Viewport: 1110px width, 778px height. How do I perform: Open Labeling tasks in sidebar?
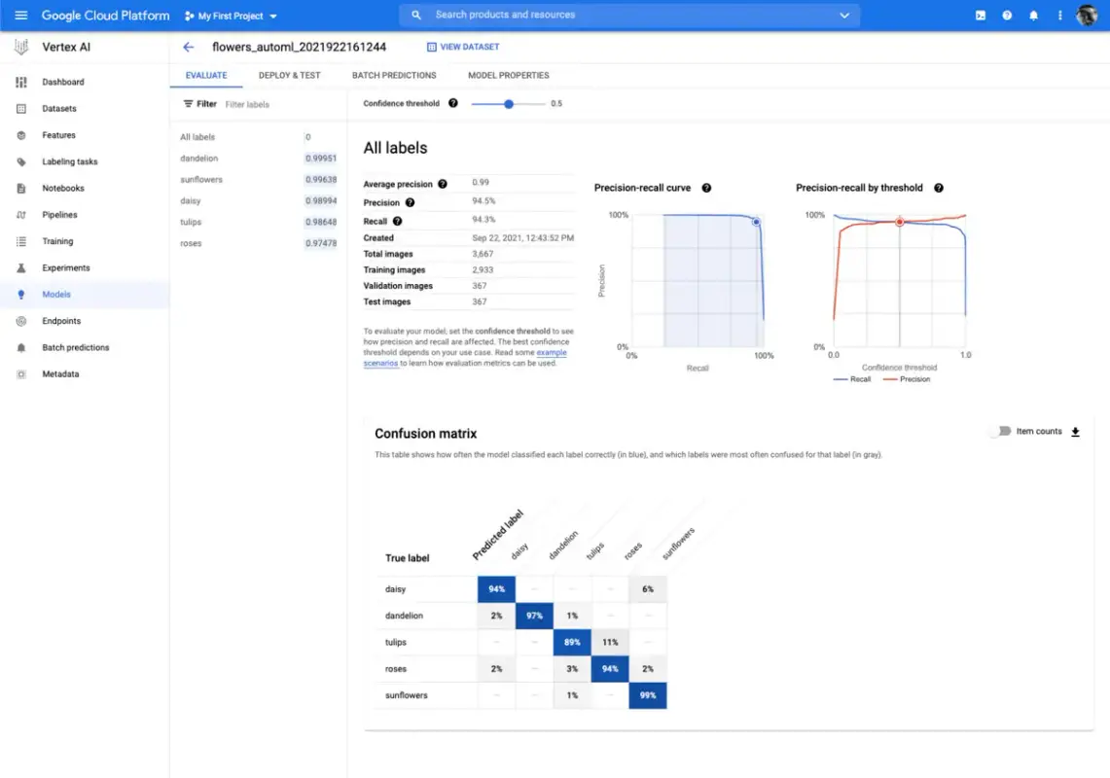click(69, 161)
